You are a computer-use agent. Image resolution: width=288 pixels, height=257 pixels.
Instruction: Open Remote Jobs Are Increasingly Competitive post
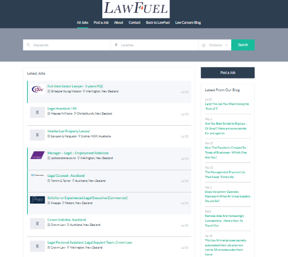tap(225, 221)
